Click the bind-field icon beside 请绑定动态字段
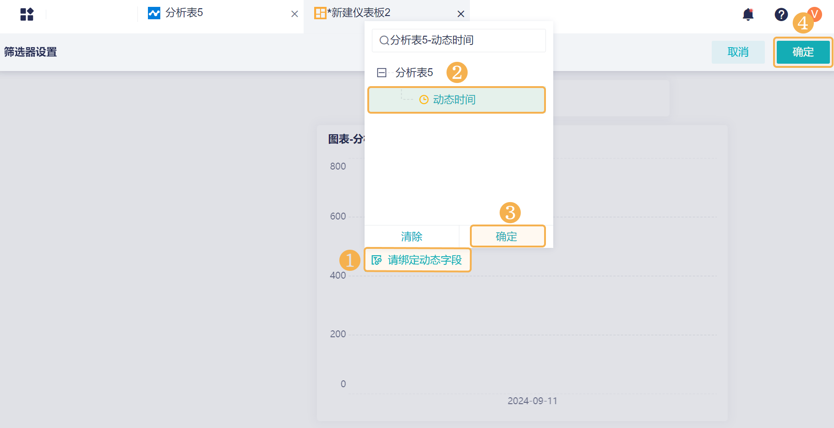Screen dimensions: 834x428 pos(376,260)
